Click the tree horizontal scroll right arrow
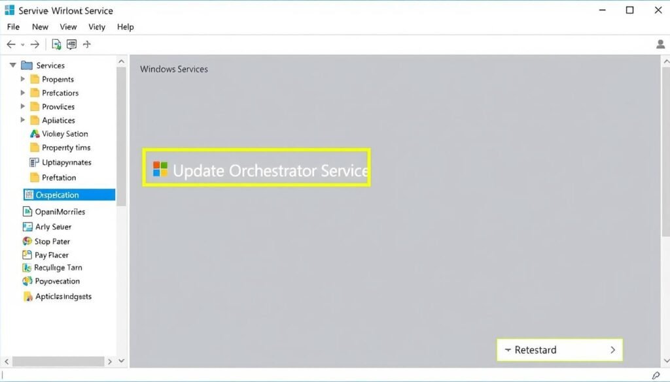The image size is (670, 382). [110, 362]
